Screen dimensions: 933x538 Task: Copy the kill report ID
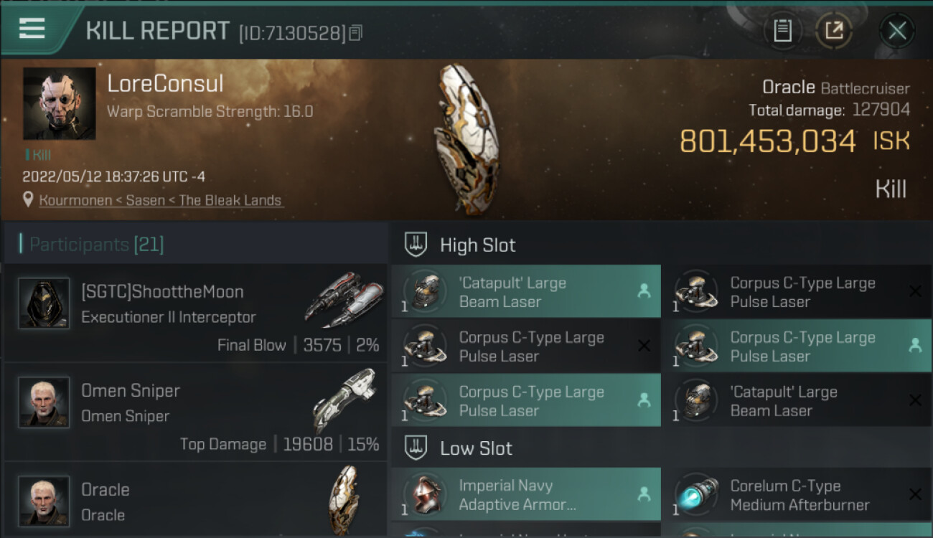coord(356,32)
